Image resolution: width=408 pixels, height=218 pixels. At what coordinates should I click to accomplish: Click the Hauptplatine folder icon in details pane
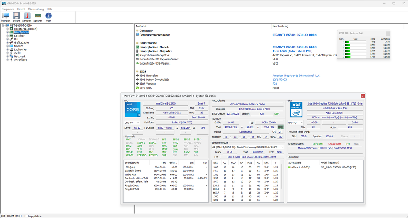(137, 43)
